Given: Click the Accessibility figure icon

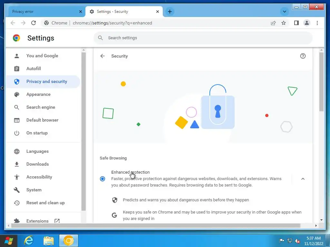Looking at the screenshot, I should (17, 177).
